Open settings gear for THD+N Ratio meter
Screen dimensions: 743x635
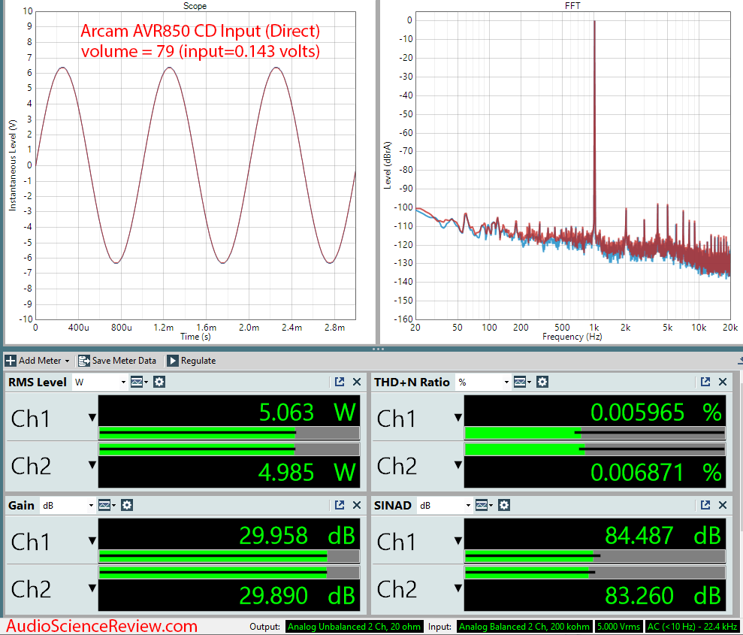pos(542,383)
